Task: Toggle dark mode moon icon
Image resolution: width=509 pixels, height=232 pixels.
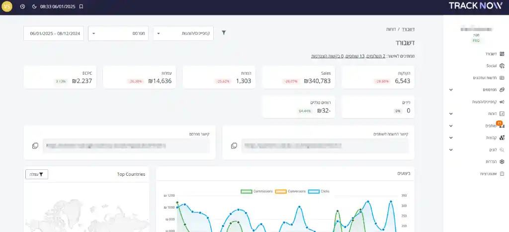Action: click(x=34, y=6)
